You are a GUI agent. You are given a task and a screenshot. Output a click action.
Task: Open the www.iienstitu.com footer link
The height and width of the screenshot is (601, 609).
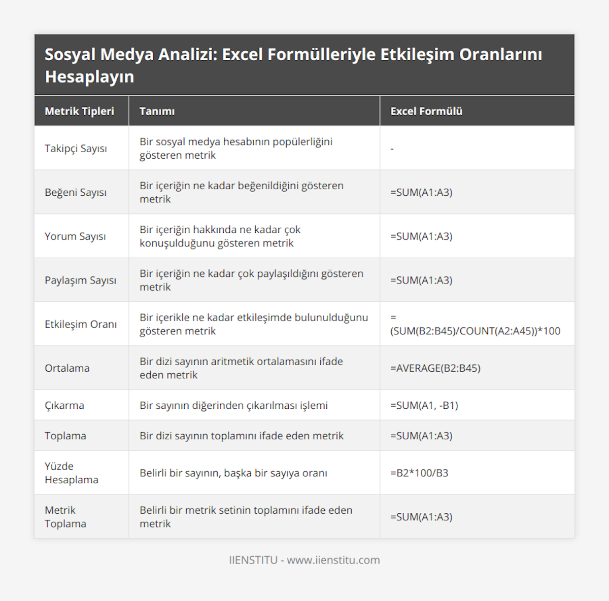click(333, 560)
